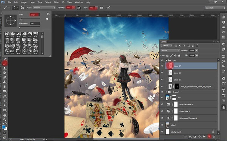Click the brush Size slider handle
Image resolution: width=227 pixels, height=141 pixels.
click(21, 19)
